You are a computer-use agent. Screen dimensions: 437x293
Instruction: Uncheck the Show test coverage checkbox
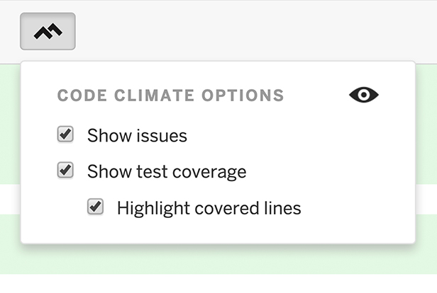(x=65, y=170)
